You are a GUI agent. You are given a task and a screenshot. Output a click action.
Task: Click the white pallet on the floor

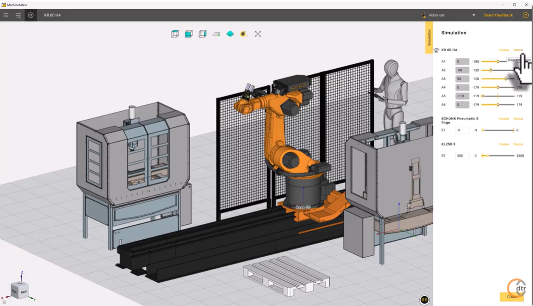(x=286, y=276)
